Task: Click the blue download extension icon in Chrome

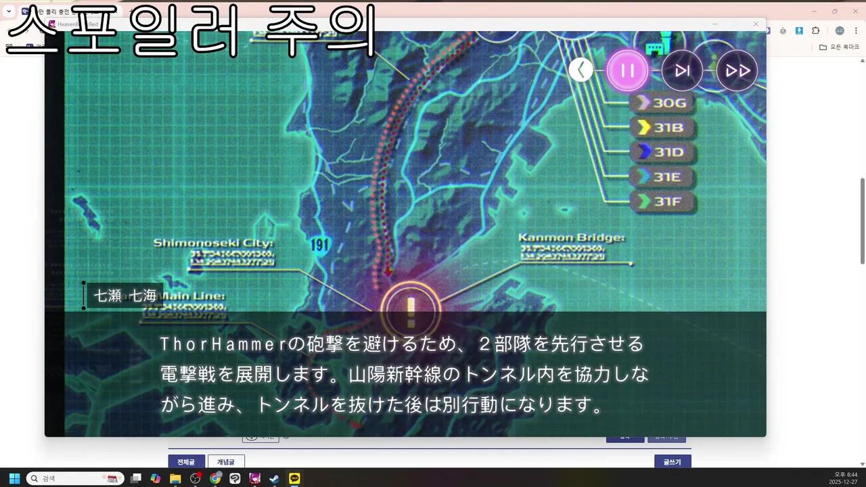Action: (x=799, y=30)
